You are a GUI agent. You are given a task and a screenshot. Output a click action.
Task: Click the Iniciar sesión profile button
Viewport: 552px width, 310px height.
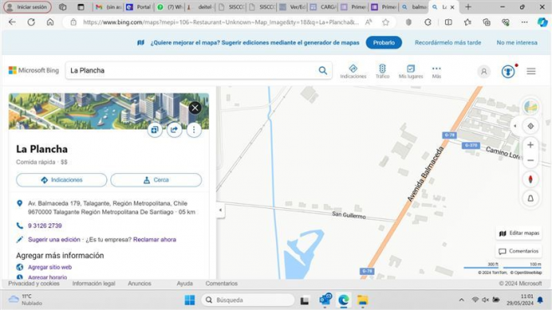pos(28,7)
